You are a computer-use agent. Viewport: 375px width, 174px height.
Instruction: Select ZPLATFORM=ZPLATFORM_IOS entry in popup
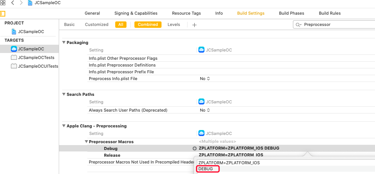[x=229, y=163]
